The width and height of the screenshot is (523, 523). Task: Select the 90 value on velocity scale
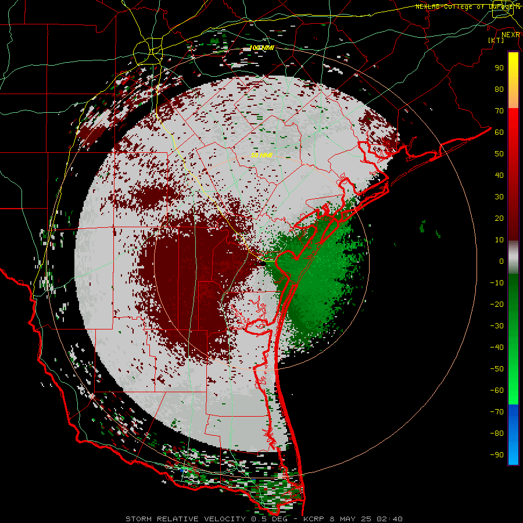(x=499, y=68)
